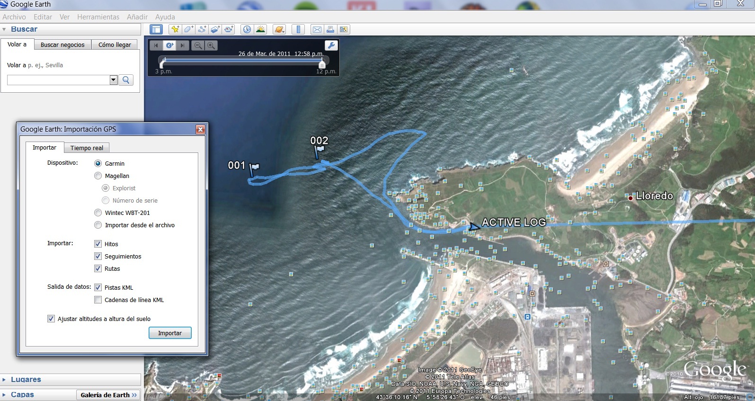This screenshot has width=755, height=401.
Task: Open the planet switcher dropdown
Action: coord(279,29)
